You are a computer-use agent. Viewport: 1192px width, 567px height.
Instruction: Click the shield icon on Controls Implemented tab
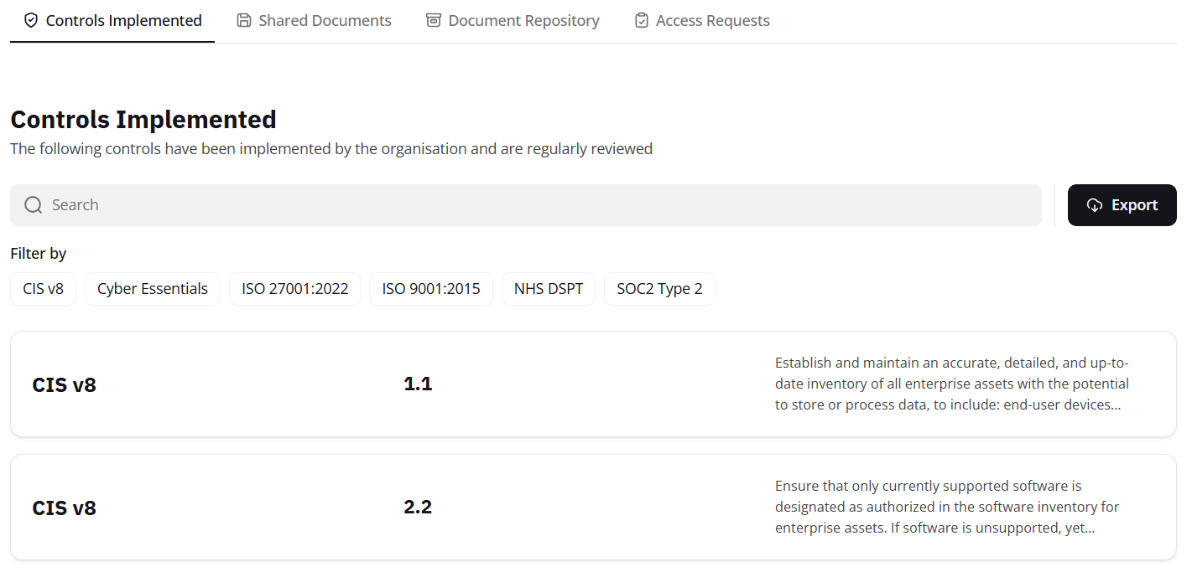pos(31,21)
